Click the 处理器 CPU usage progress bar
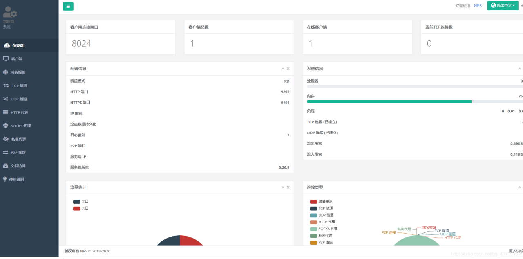The image size is (523, 259). [415, 87]
